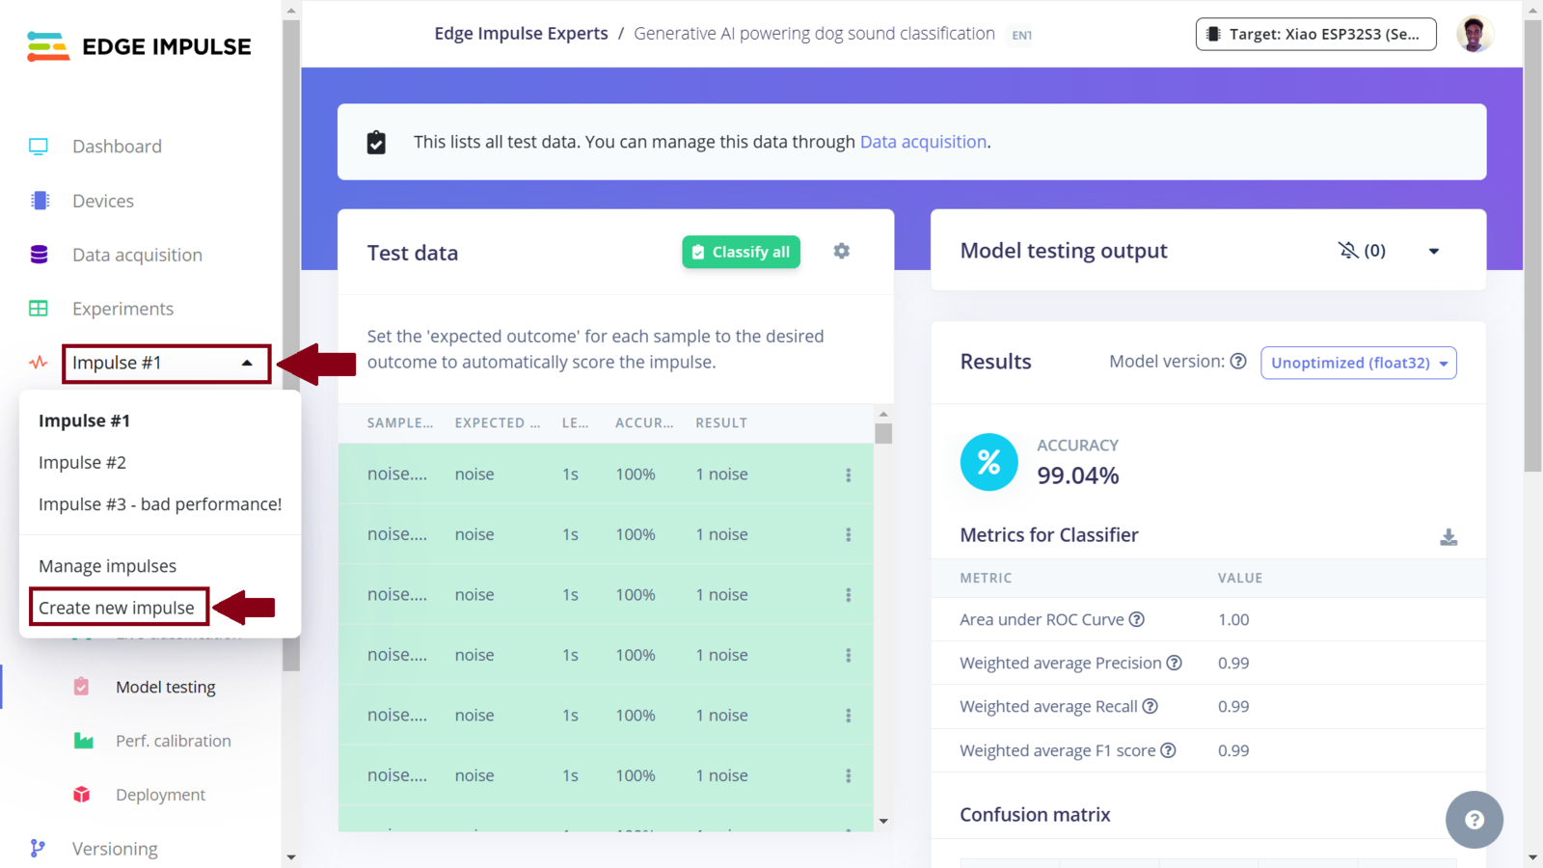Screen dimensions: 1543x868
Task: Go to Perf. calibration page
Action: [x=174, y=741]
